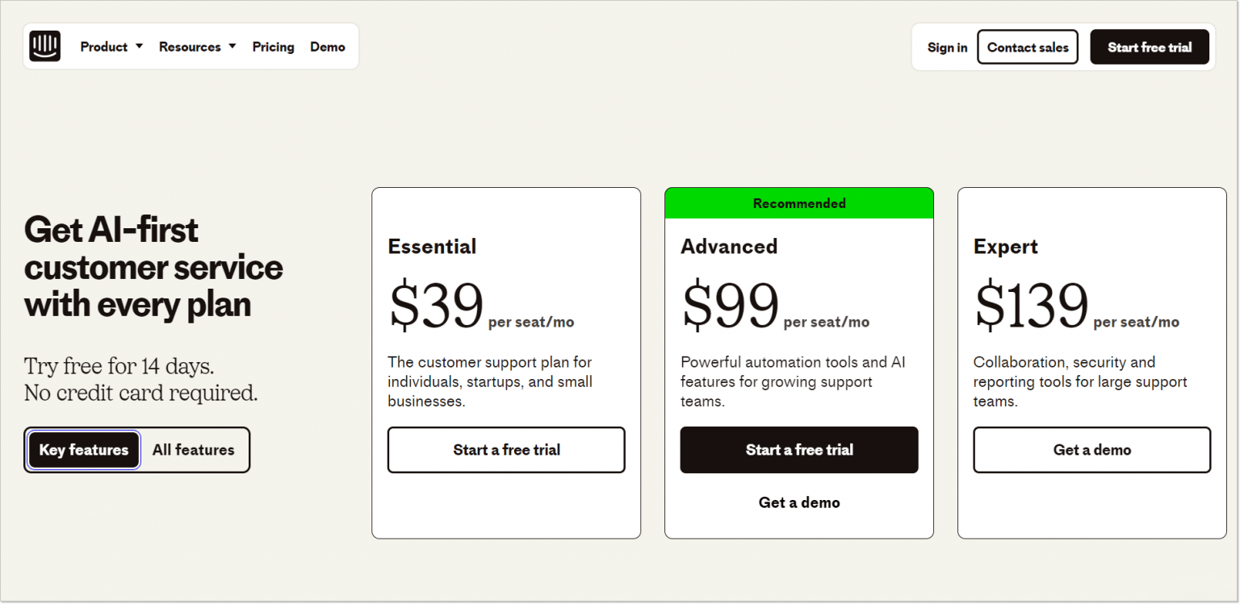Click Get a demo for the Expert plan

1091,450
